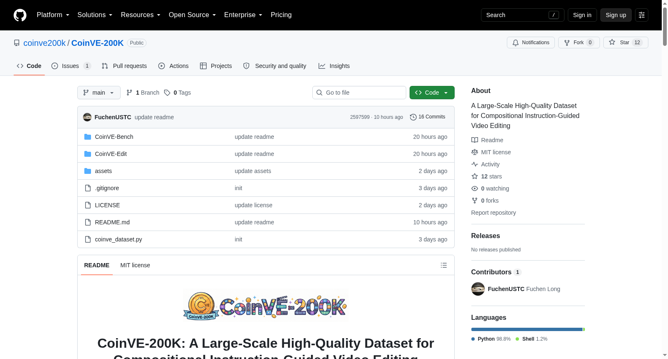Focus the header Search field
This screenshot has height=359, width=668.
pyautogui.click(x=522, y=15)
